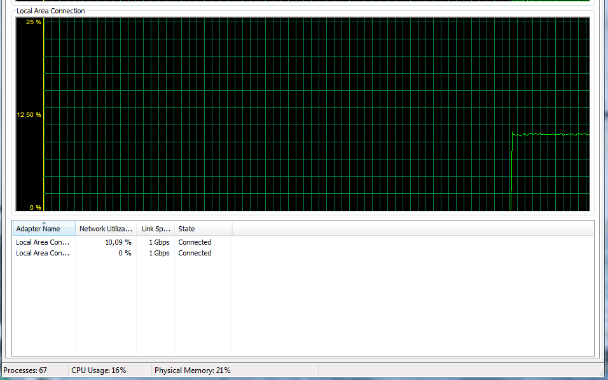Viewport: 608px width, 380px height.
Task: Click the 25 % graph axis label
Action: [33, 22]
